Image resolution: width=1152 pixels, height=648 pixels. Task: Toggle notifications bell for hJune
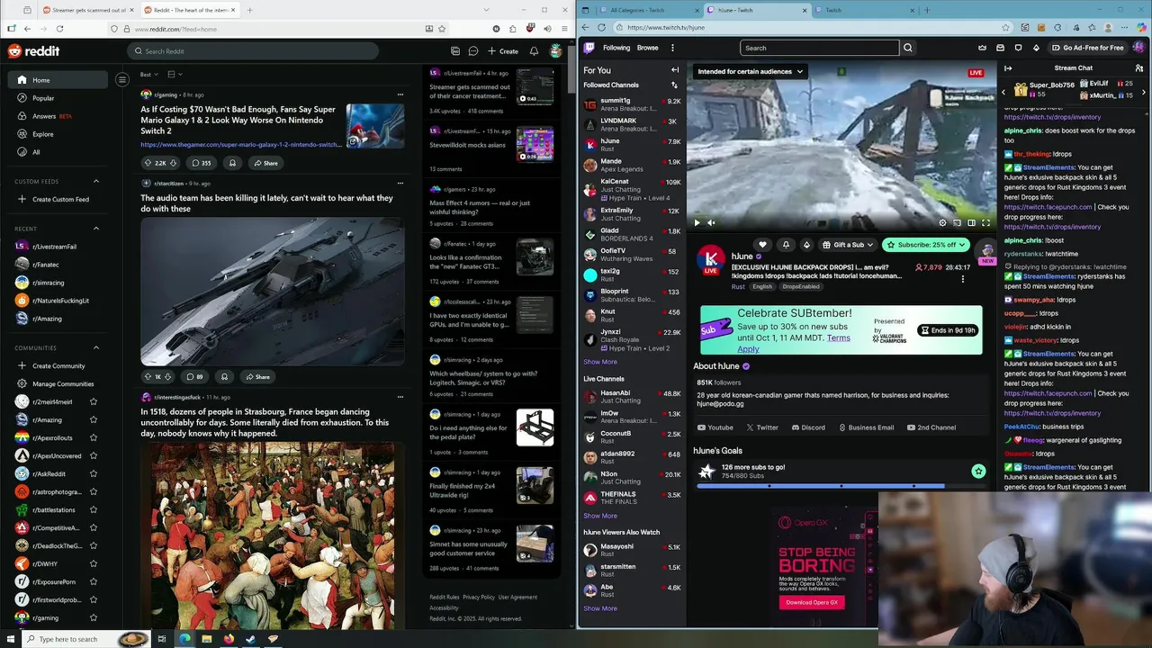click(786, 245)
